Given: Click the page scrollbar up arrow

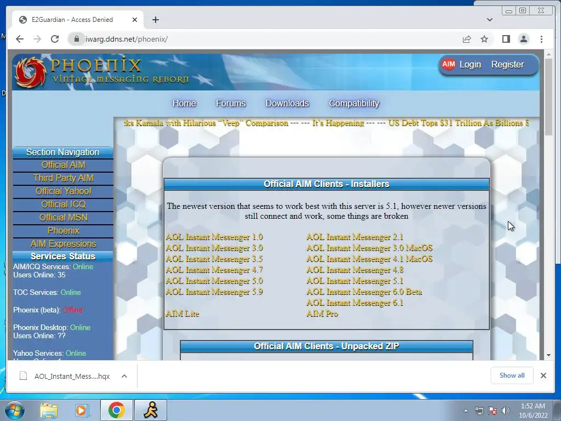Looking at the screenshot, I should pos(548,55).
